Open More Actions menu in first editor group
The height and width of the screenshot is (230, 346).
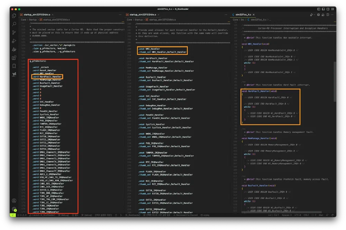tap(121, 15)
